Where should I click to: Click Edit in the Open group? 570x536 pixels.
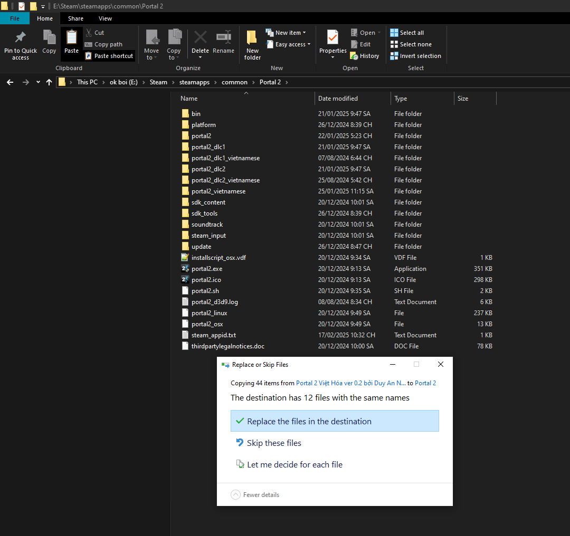pyautogui.click(x=361, y=44)
